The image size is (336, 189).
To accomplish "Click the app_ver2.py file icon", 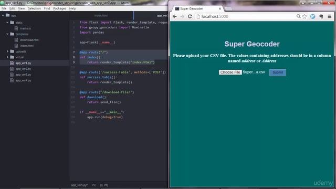I will (12, 69).
